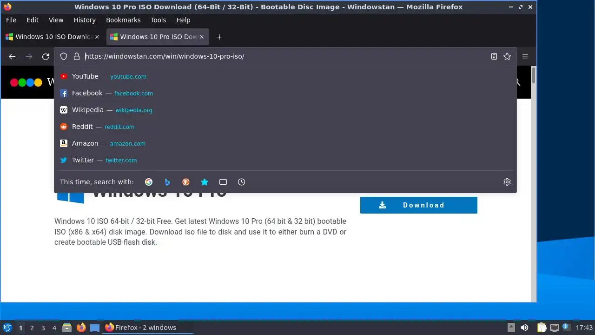Search with DuckDuckGo icon
595x335 pixels.
[186, 182]
